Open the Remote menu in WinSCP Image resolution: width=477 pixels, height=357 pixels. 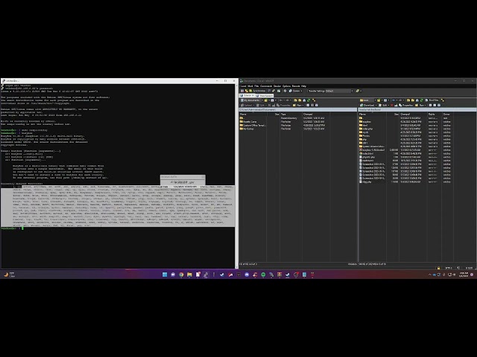(x=296, y=86)
